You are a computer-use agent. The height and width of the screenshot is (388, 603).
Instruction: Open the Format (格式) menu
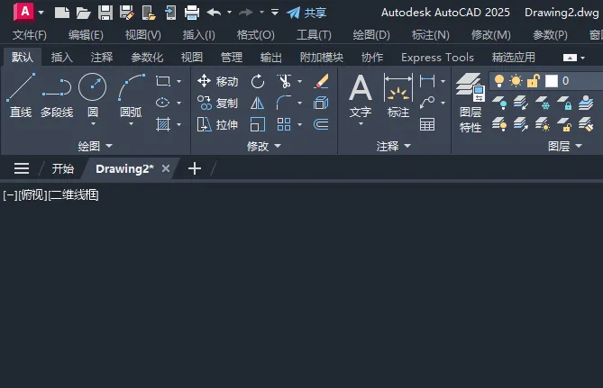(256, 35)
